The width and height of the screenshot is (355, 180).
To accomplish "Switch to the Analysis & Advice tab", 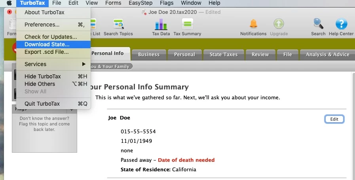I will pyautogui.click(x=327, y=55).
